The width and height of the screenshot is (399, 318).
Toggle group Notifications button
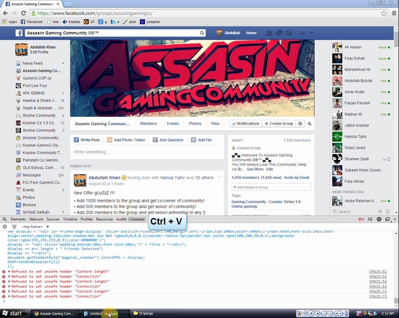point(246,123)
